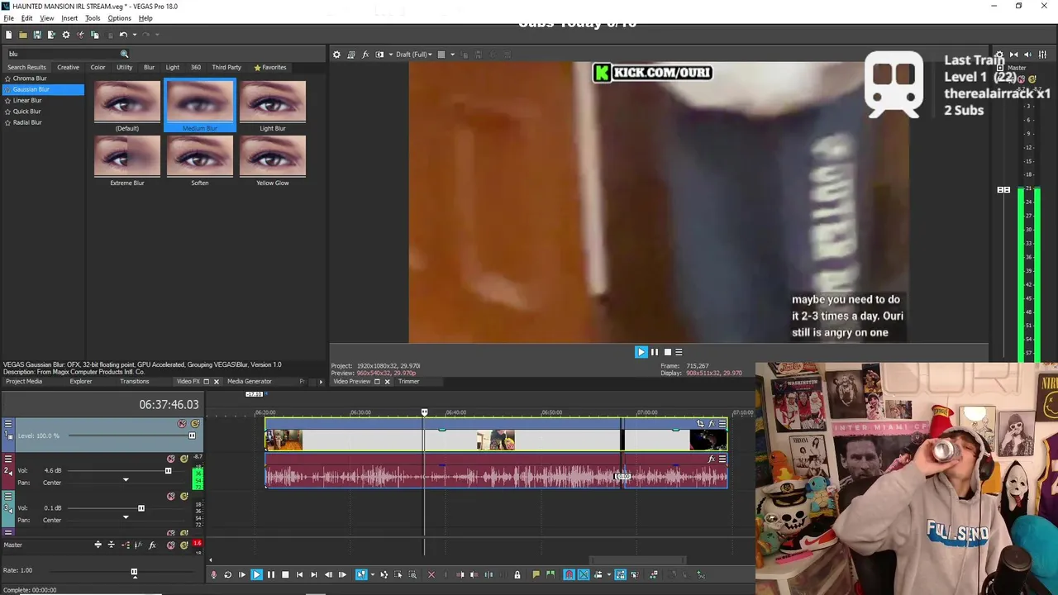This screenshot has width=1058, height=595.
Task: Click the Rate slider handle
Action: 134,572
